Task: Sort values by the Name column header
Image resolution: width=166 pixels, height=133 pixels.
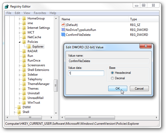Action: 94,19
